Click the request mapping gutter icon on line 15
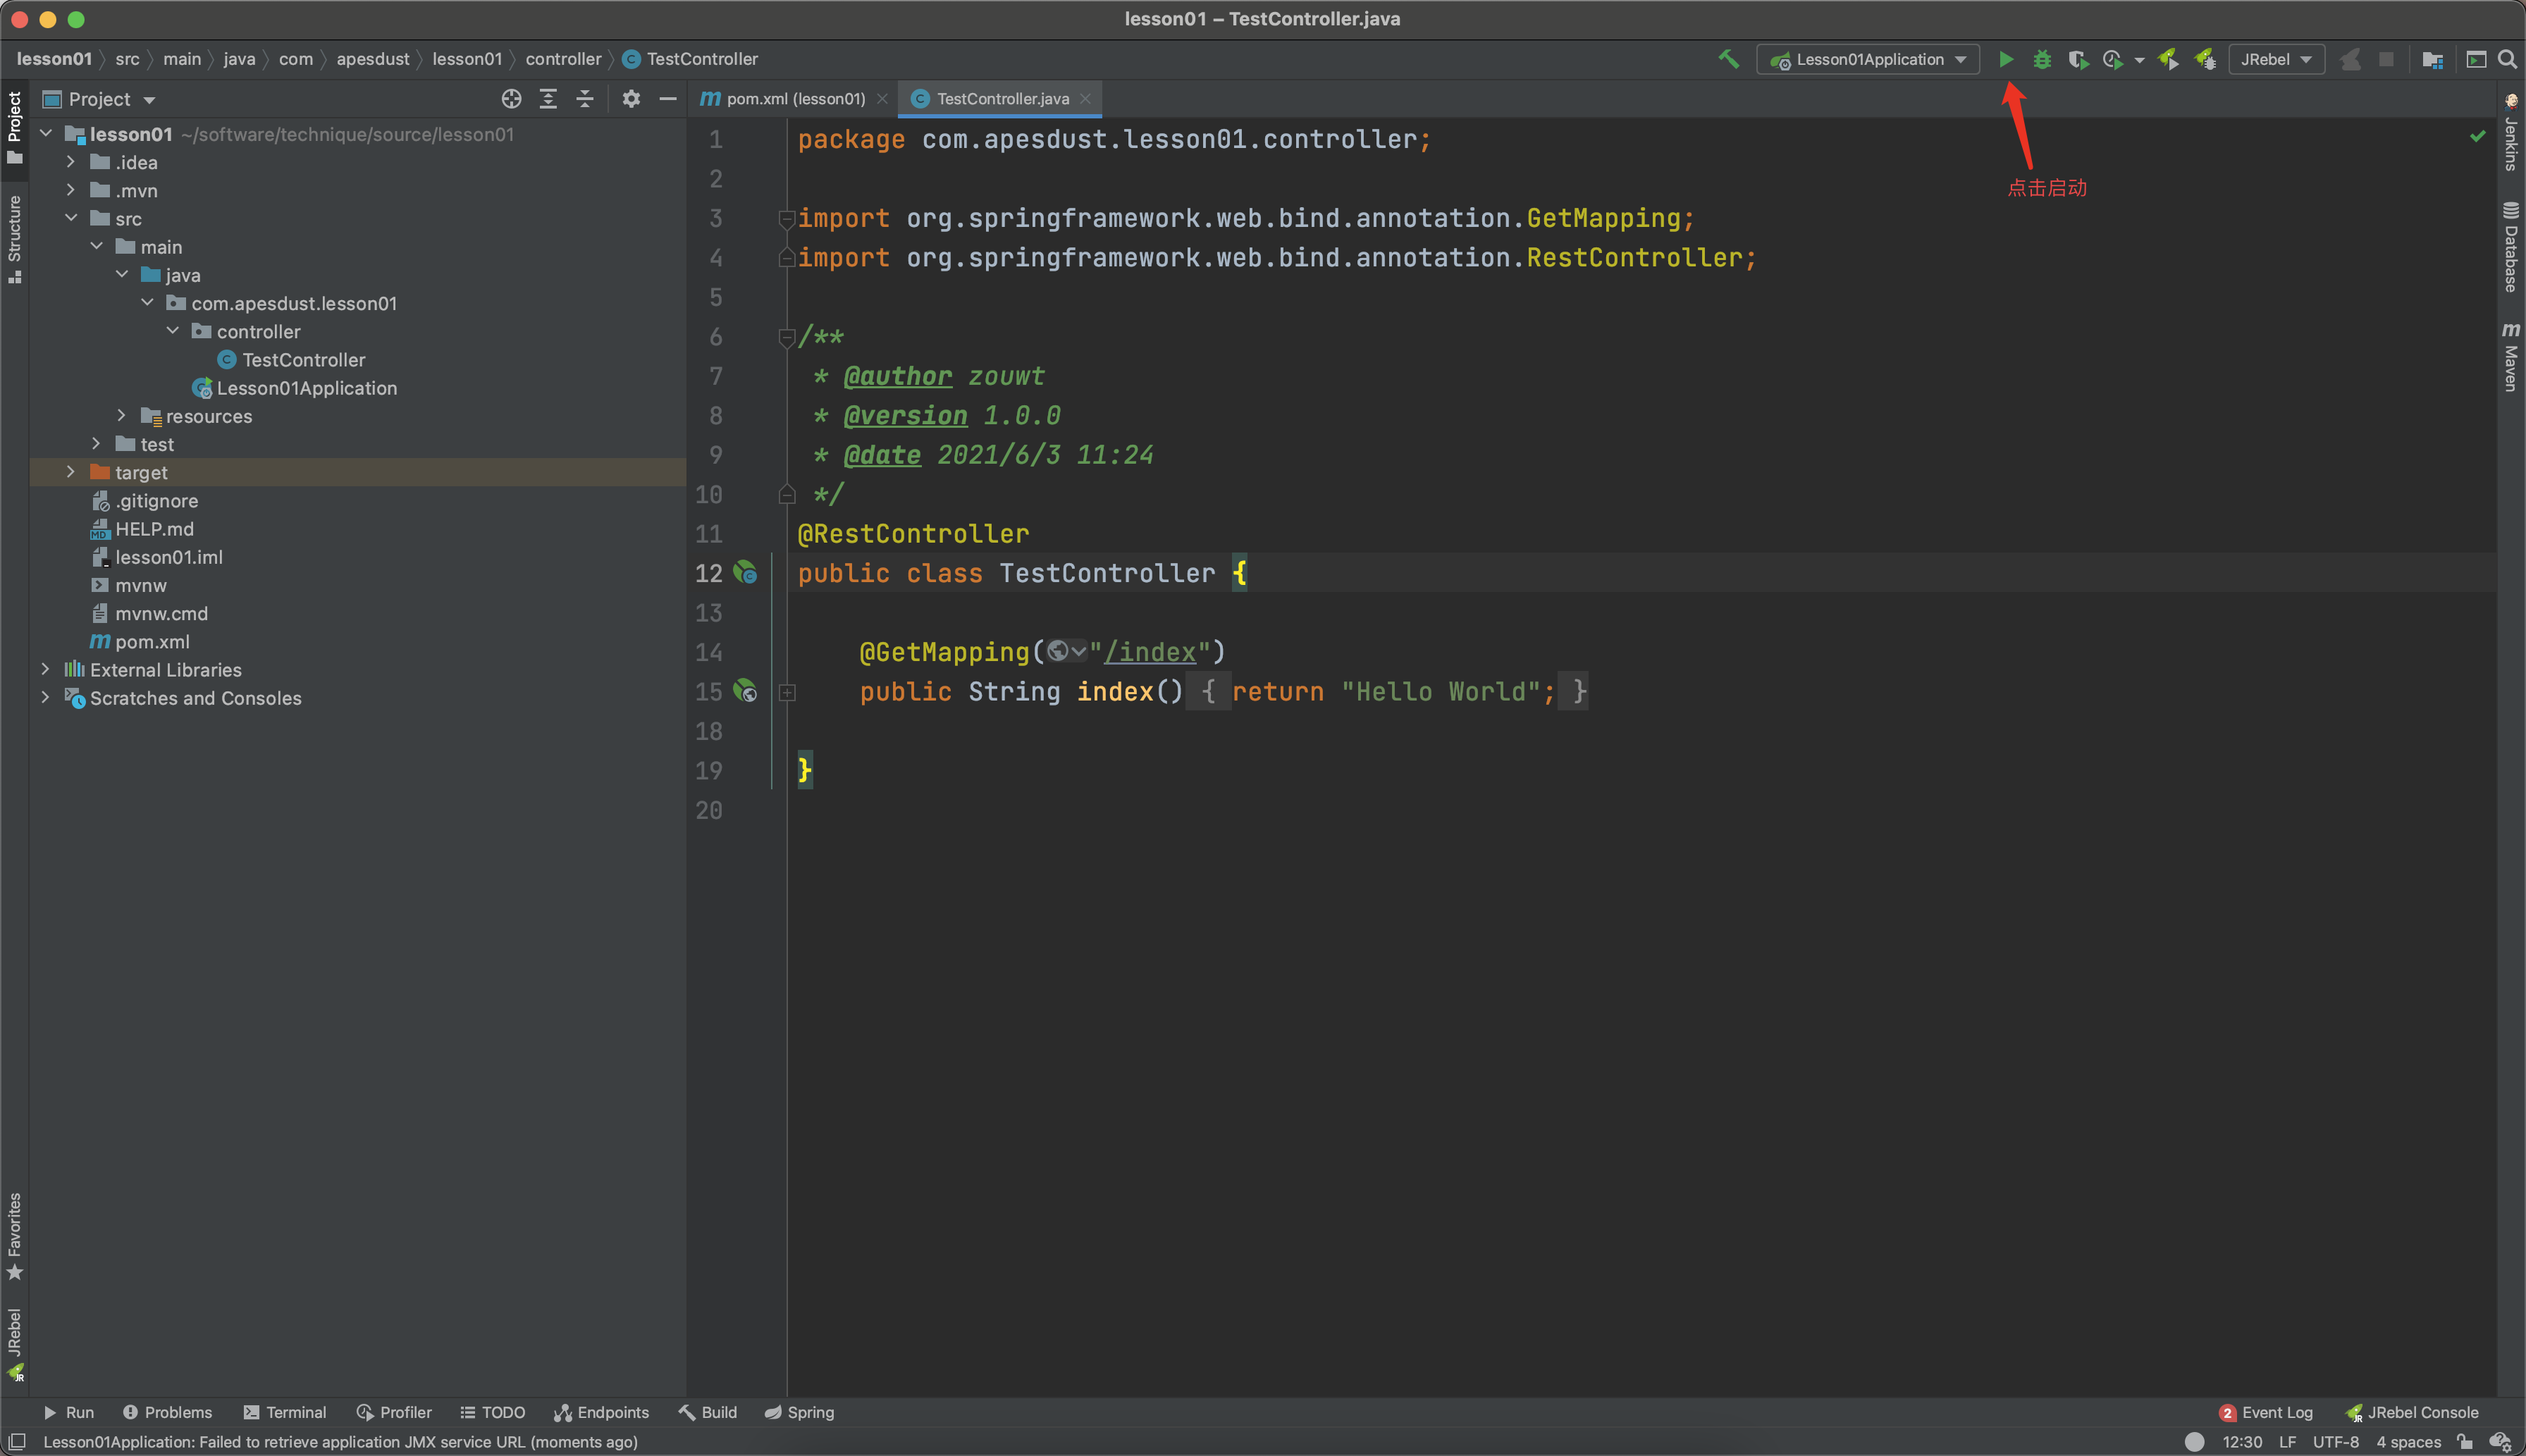Viewport: 2526px width, 1456px height. [x=745, y=691]
